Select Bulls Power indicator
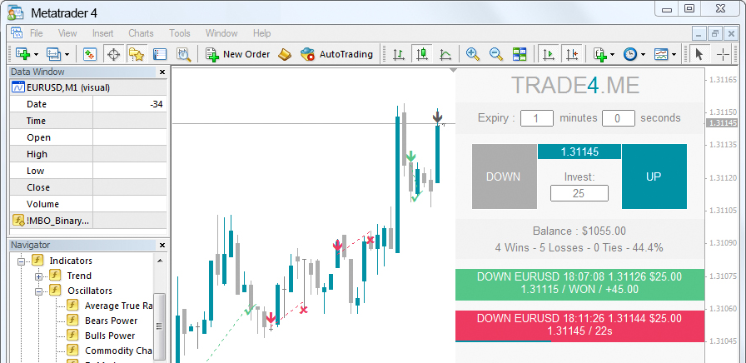Viewport: 746px width, 363px height. 102,336
